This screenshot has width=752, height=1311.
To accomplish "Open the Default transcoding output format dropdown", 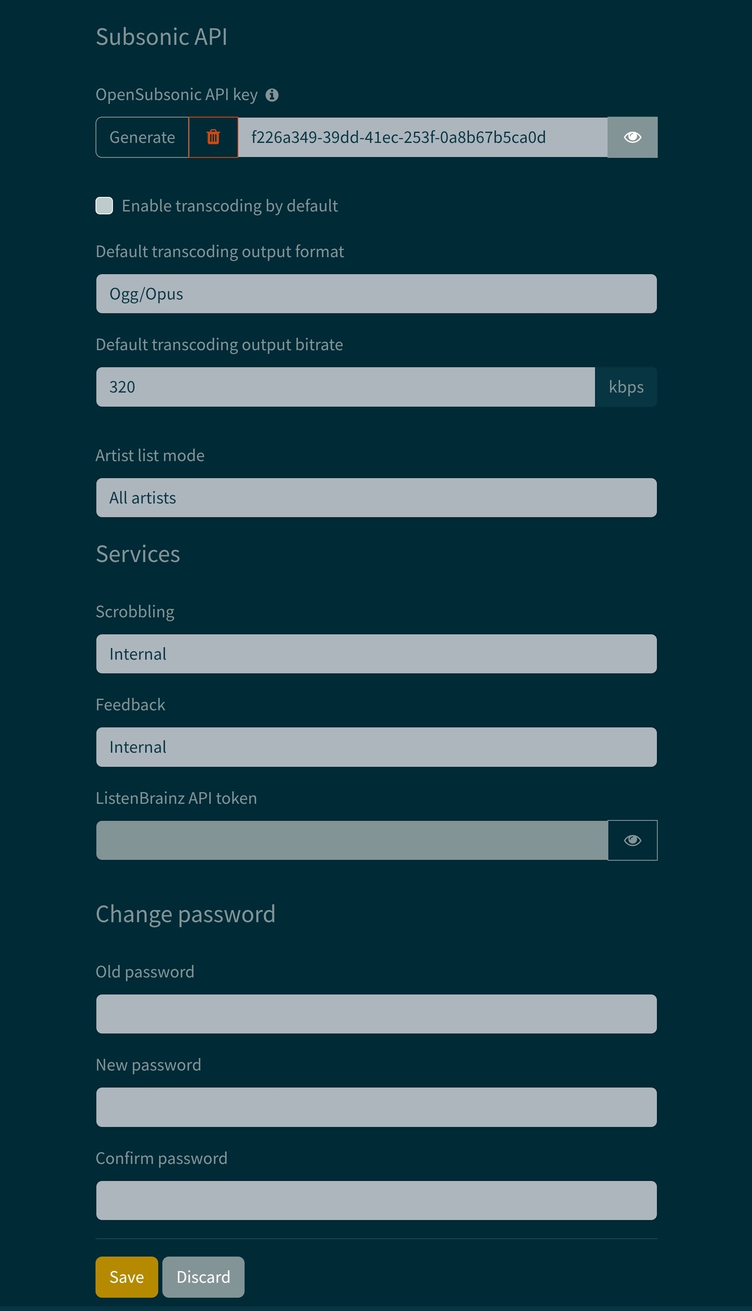I will coord(377,294).
